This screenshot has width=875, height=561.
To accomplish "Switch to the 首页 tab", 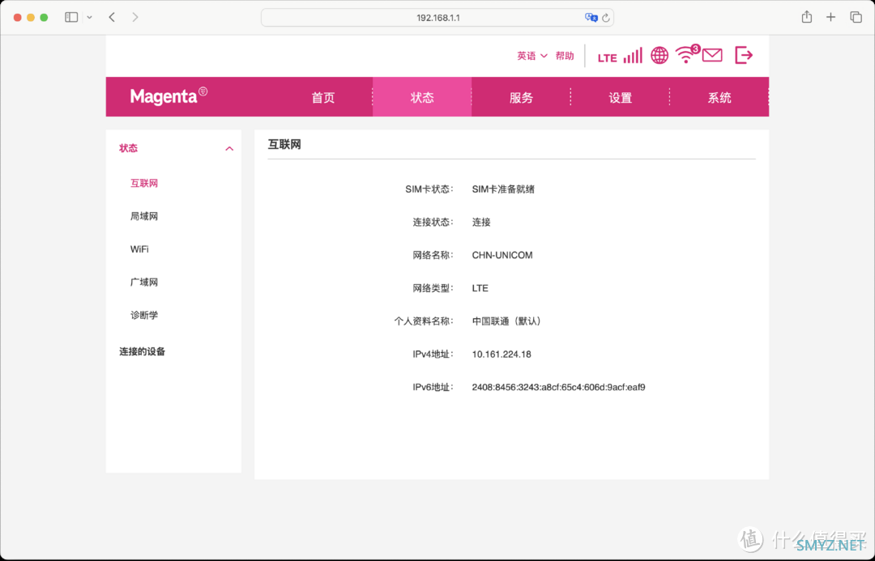I will pyautogui.click(x=323, y=97).
